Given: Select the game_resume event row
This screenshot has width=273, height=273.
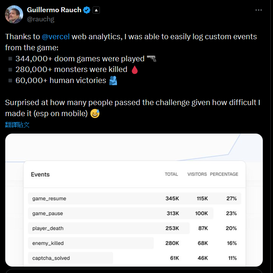Looking at the screenshot, I should point(49,199).
